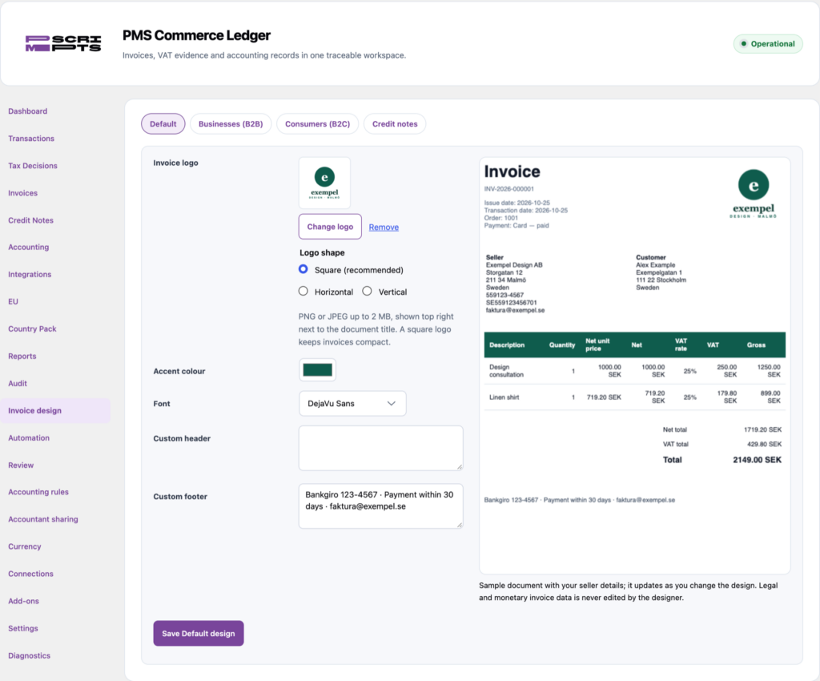The height and width of the screenshot is (681, 820).
Task: Go to Tax Decisions page
Action: click(x=33, y=166)
